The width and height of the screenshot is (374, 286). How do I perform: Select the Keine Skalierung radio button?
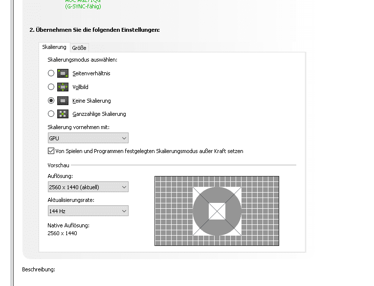point(51,100)
